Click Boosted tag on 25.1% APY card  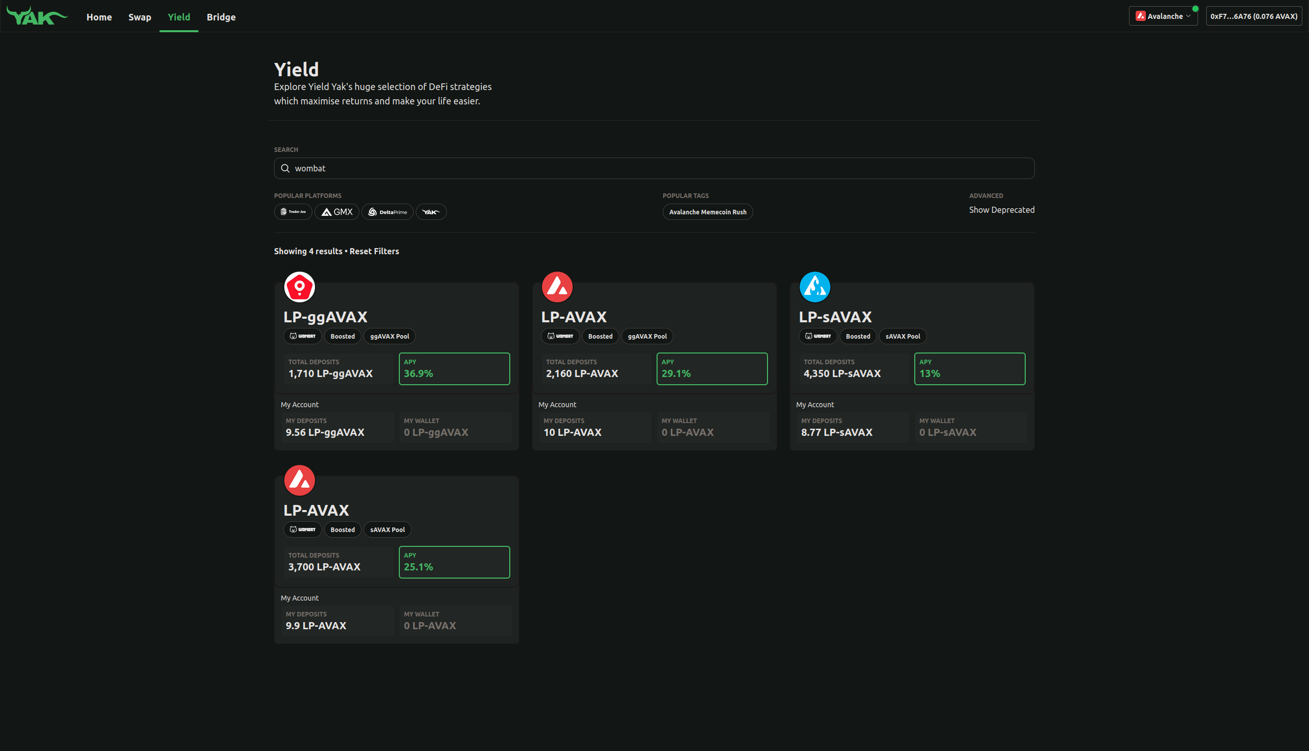(343, 529)
